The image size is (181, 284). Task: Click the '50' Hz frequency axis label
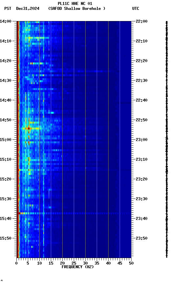(131, 263)
